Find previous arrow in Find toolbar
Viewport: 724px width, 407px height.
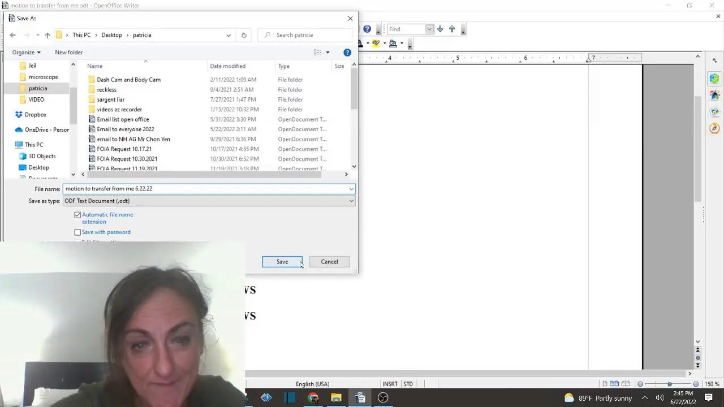(x=452, y=29)
